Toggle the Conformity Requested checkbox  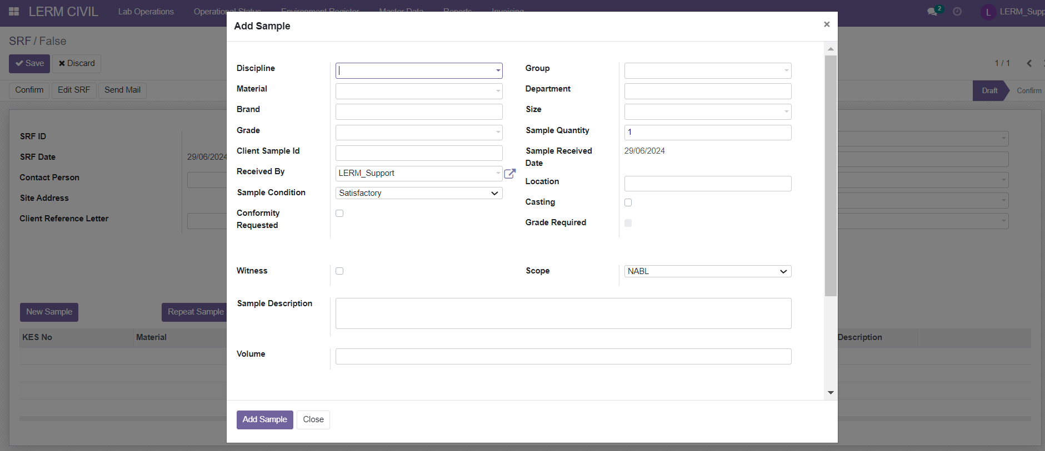(x=339, y=214)
